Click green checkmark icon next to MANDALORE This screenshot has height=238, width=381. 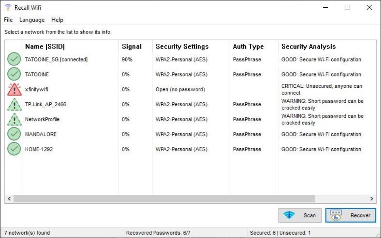click(14, 134)
